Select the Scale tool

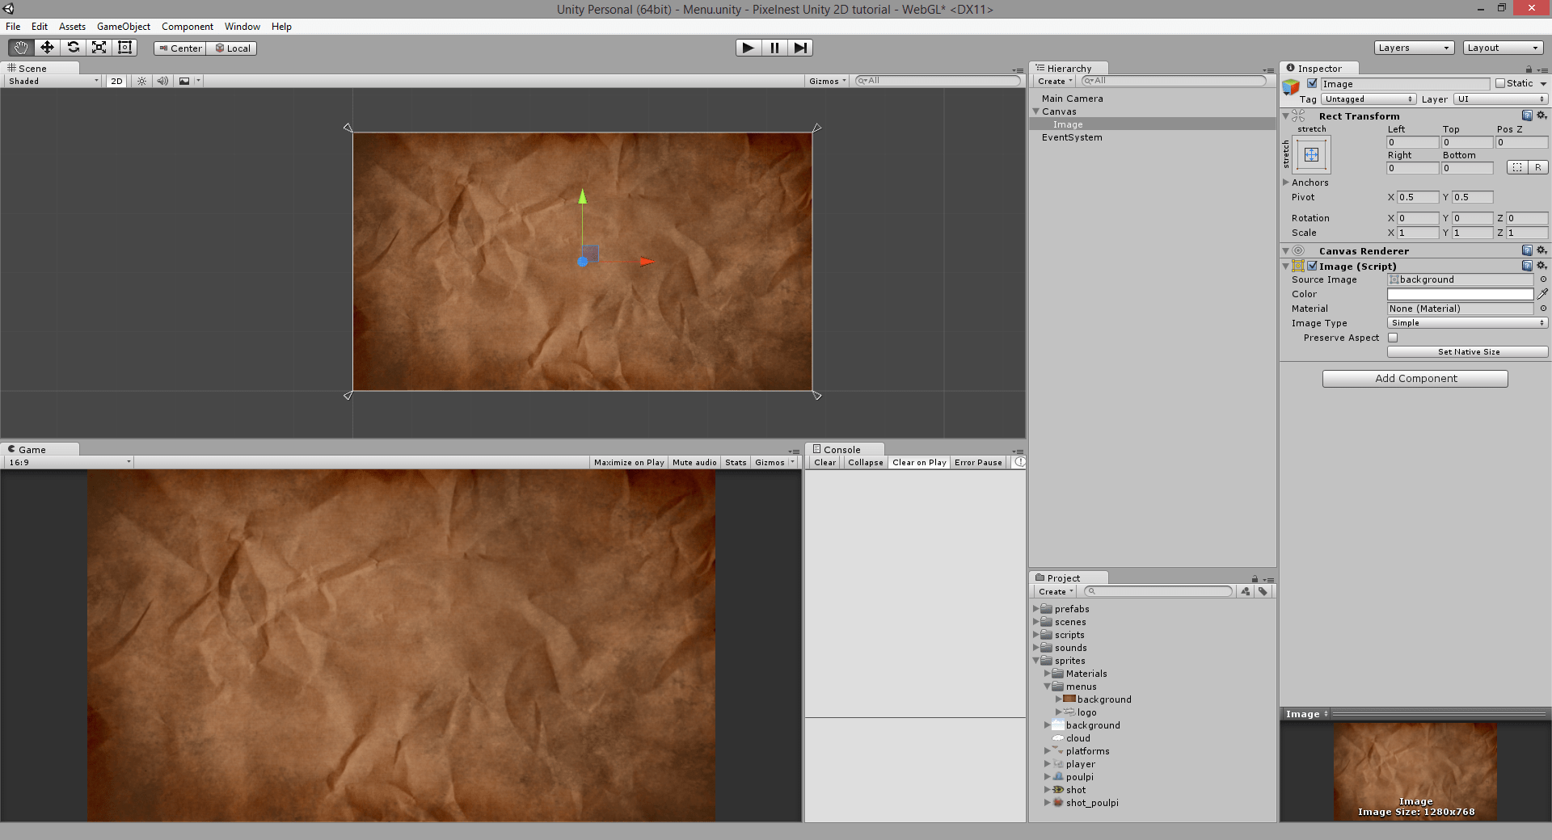[99, 48]
